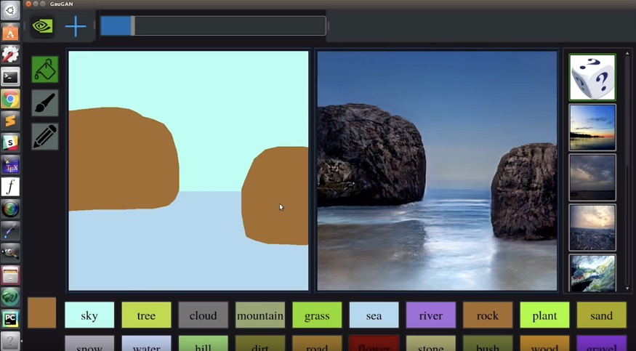
Task: Click the current brown color indicator
Action: tap(41, 312)
